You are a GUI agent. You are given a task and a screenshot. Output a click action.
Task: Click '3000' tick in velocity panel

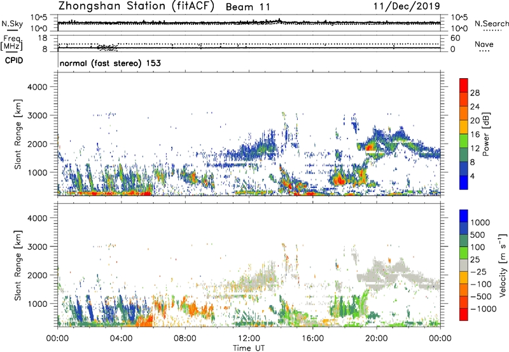pyautogui.click(x=38, y=247)
